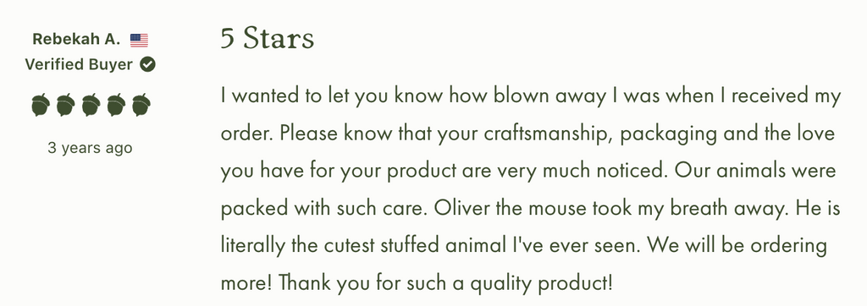Click the '3 years ago' timestamp

tap(90, 148)
